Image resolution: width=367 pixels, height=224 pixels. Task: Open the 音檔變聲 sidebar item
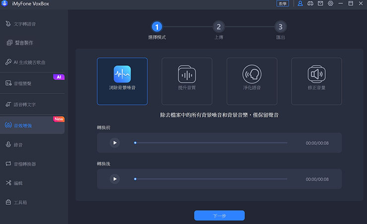[x=32, y=83]
